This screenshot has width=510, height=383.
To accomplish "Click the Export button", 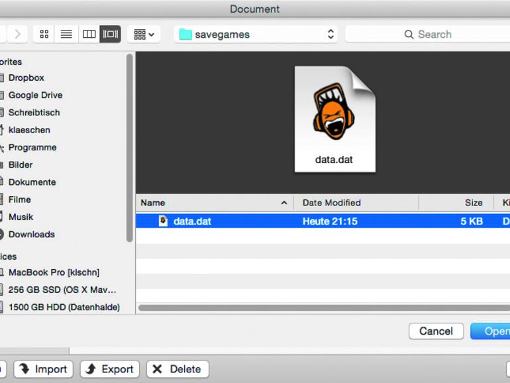I will point(109,369).
